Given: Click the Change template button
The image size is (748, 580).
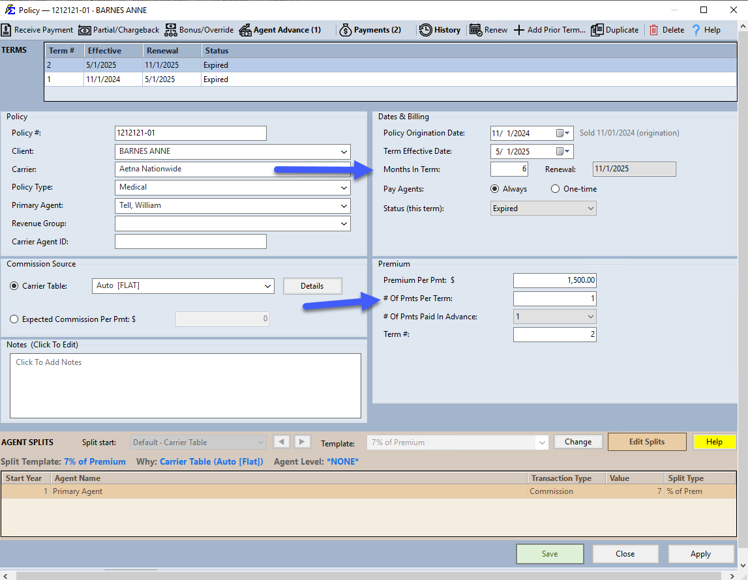Looking at the screenshot, I should 578,442.
